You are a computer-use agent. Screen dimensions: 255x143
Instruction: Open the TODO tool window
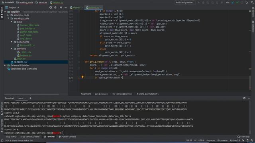pyautogui.click(x=11, y=137)
